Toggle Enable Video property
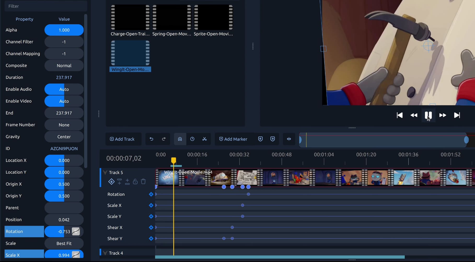This screenshot has width=475, height=262. [x=63, y=101]
